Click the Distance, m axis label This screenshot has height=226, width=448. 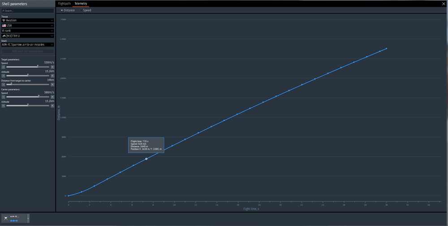pos(59,113)
